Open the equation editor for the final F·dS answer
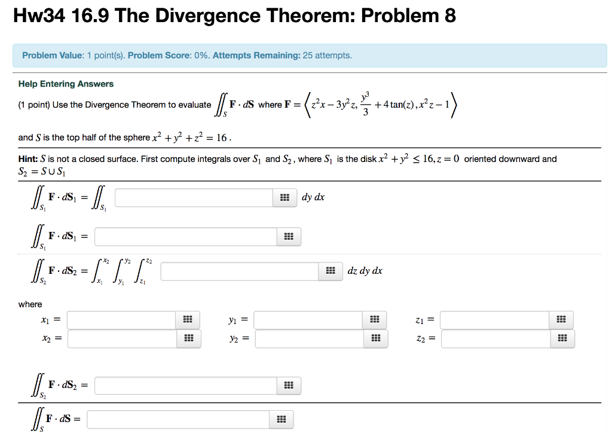This screenshot has height=440, width=612. click(x=281, y=419)
